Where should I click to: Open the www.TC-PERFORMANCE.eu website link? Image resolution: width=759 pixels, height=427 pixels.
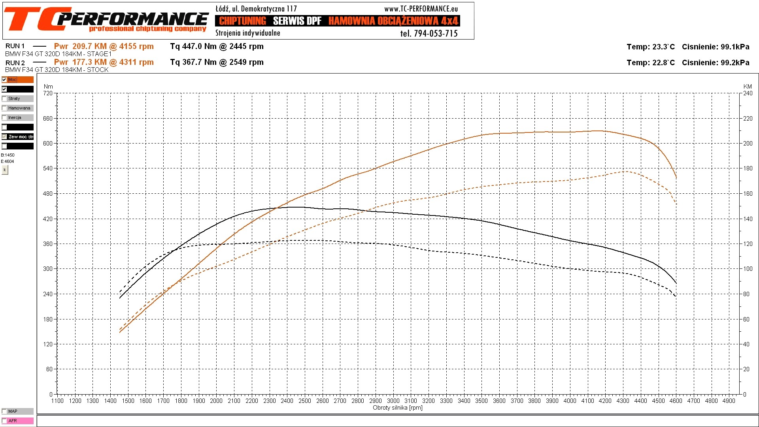coord(421,9)
